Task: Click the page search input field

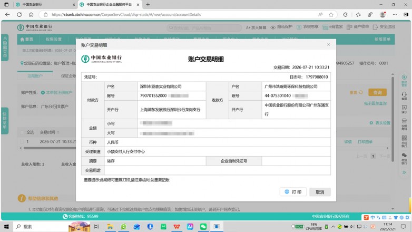Action: tap(204, 27)
